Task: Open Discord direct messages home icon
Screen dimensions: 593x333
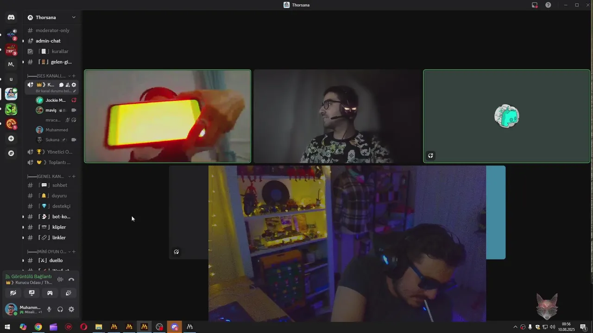Action: [x=11, y=17]
